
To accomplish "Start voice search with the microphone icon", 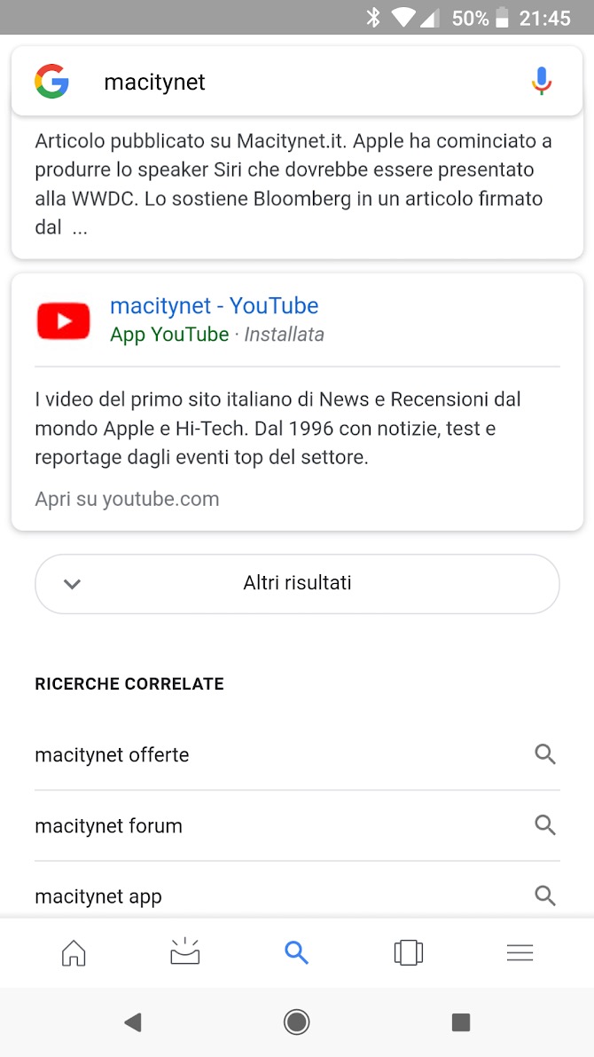I will point(542,82).
